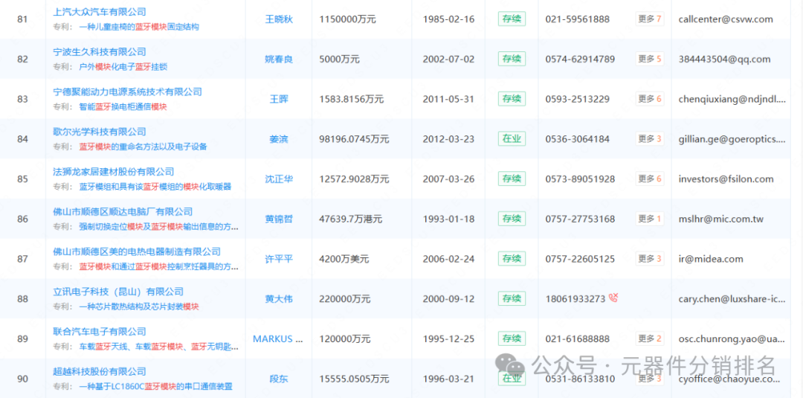Select founding date 1985-02-16
The image size is (803, 398).
point(448,19)
